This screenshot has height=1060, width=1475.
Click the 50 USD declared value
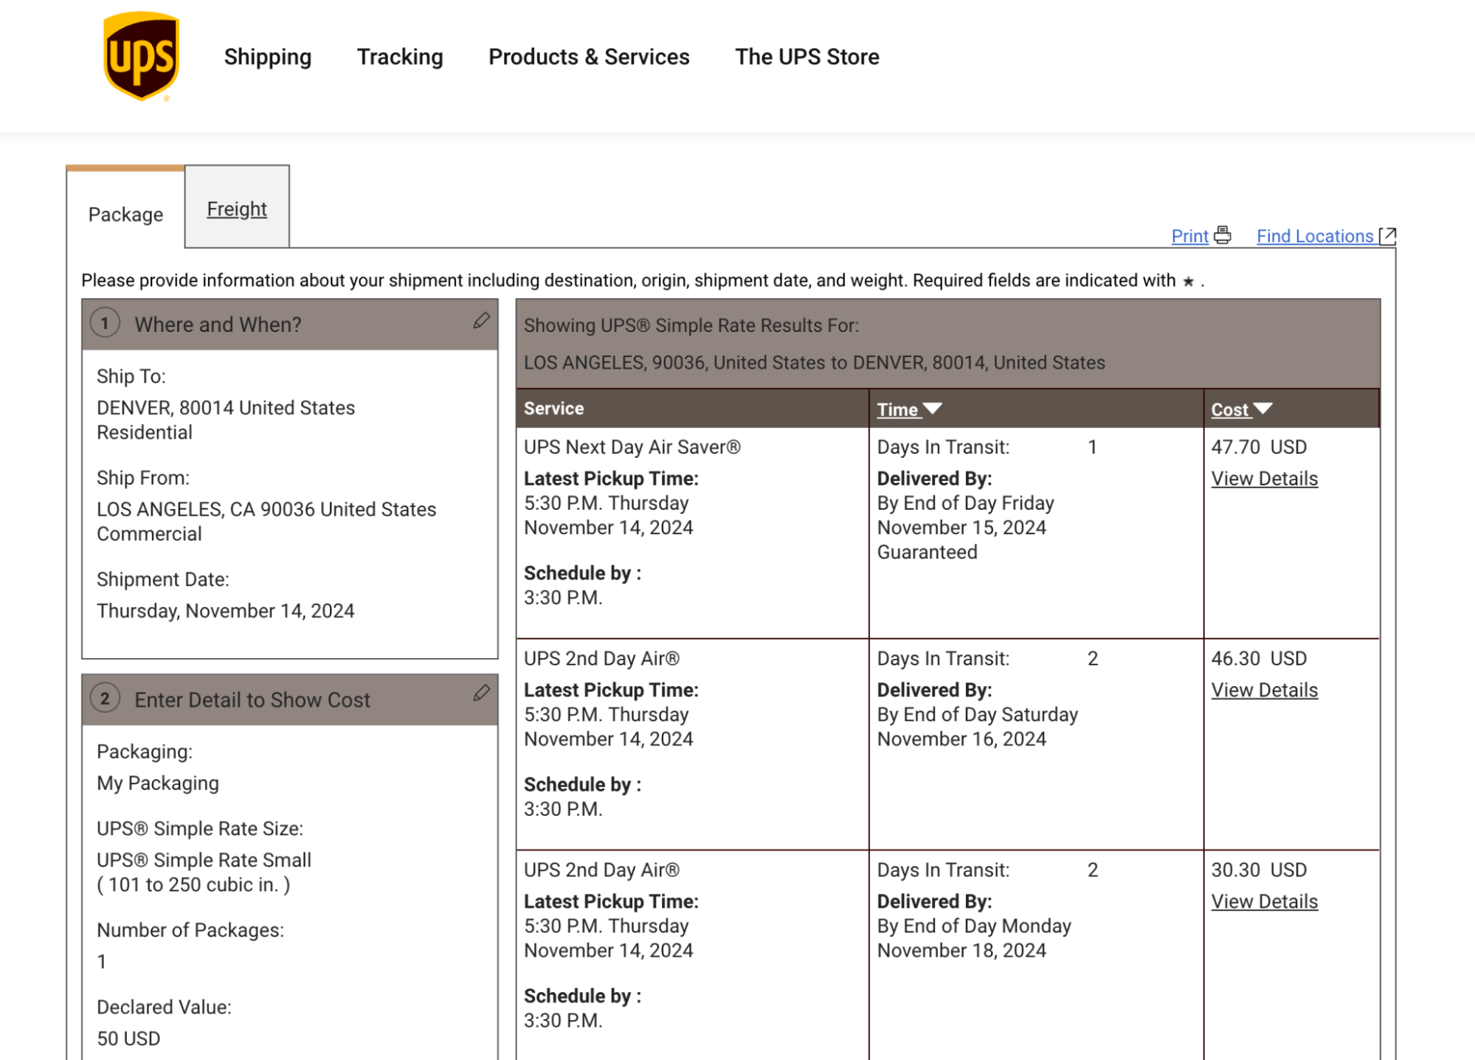point(128,1039)
